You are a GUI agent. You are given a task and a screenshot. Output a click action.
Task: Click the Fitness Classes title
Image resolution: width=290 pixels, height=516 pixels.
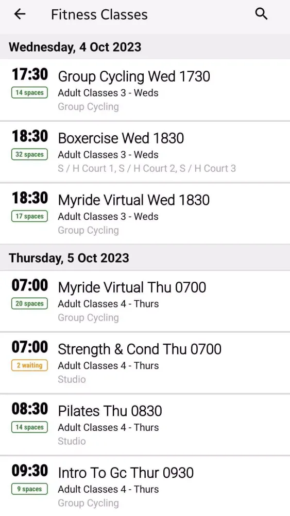pos(99,14)
